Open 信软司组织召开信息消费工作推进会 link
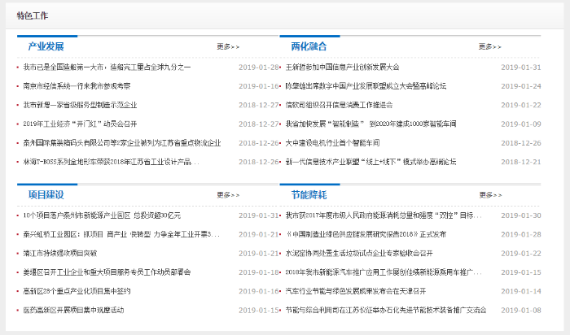This screenshot has height=335, width=570. coord(339,105)
